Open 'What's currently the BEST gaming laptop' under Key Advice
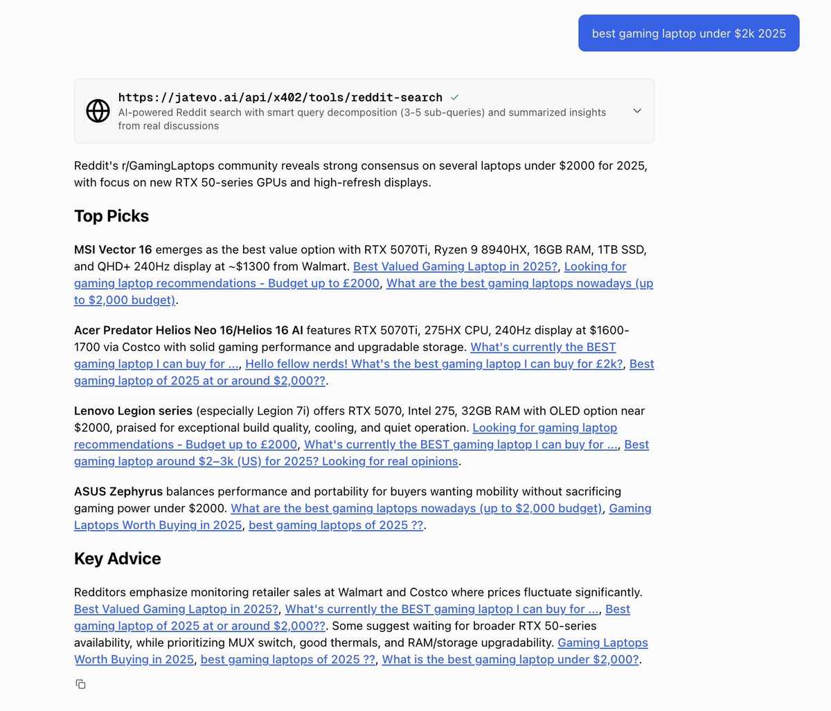 coord(442,609)
